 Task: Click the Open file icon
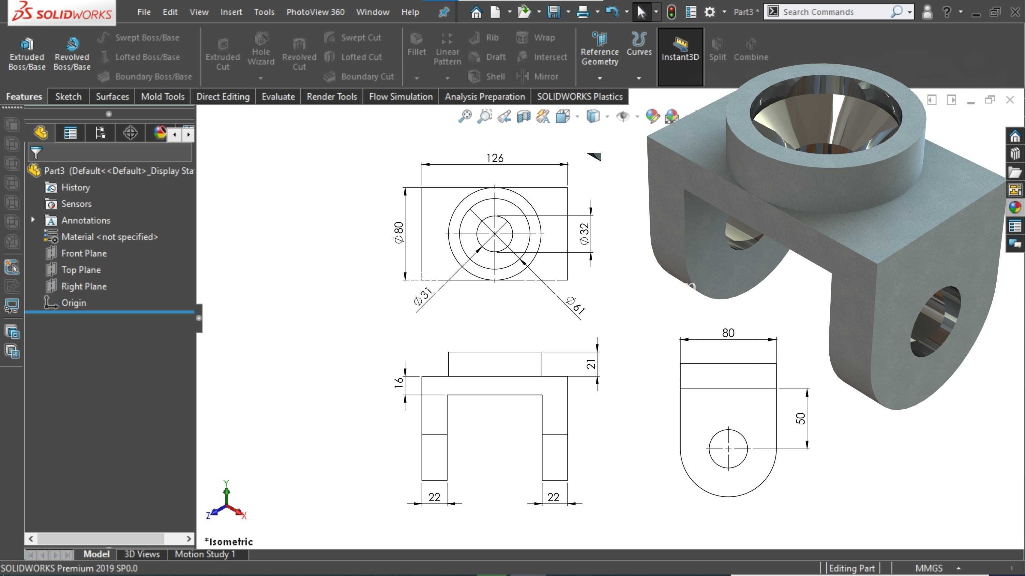pos(524,12)
